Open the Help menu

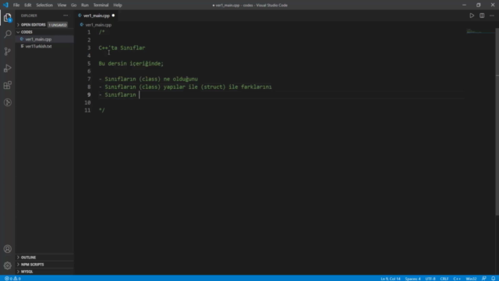118,5
